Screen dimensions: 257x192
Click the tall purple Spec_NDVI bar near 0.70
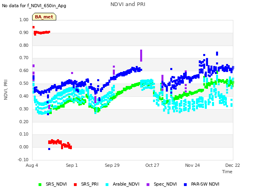pyautogui.click(x=141, y=56)
